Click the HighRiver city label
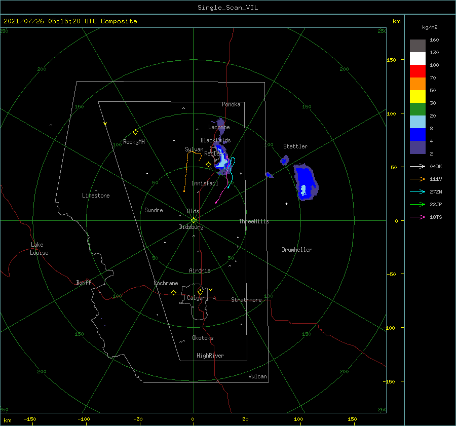The height and width of the screenshot is (426, 456). [210, 356]
